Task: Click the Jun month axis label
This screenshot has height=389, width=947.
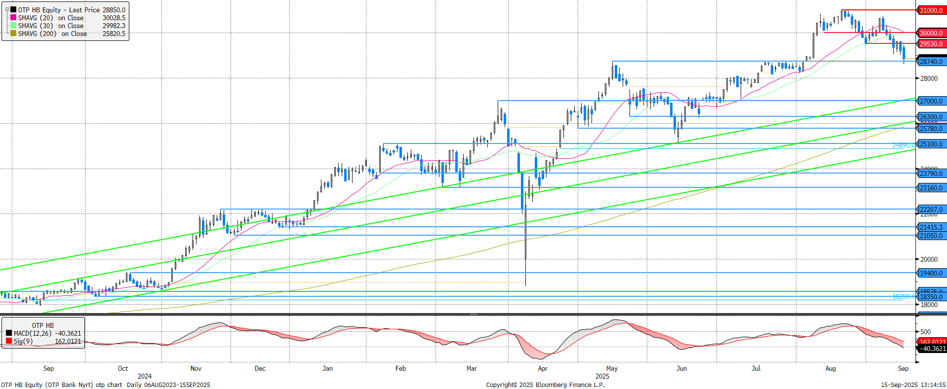Action: (682, 368)
